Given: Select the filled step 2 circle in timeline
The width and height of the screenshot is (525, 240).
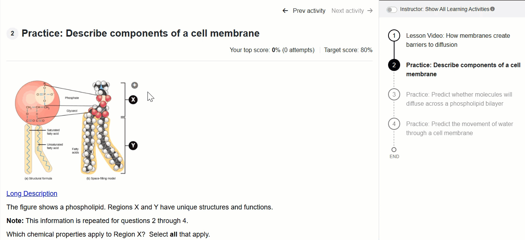Looking at the screenshot, I should click(x=394, y=65).
